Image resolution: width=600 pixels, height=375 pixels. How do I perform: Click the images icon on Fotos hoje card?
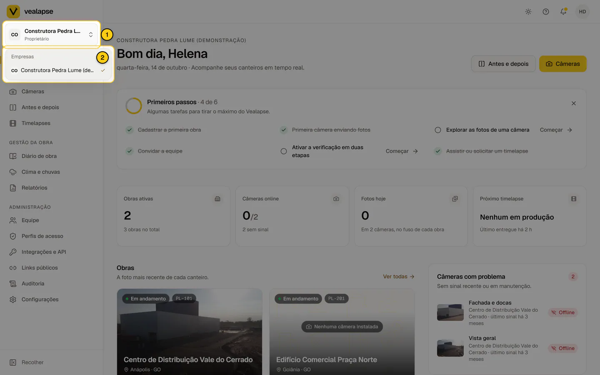(x=455, y=199)
